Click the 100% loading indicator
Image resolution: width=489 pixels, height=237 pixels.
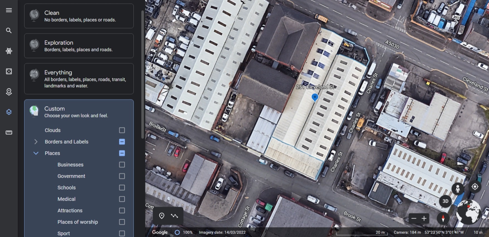[x=184, y=232]
